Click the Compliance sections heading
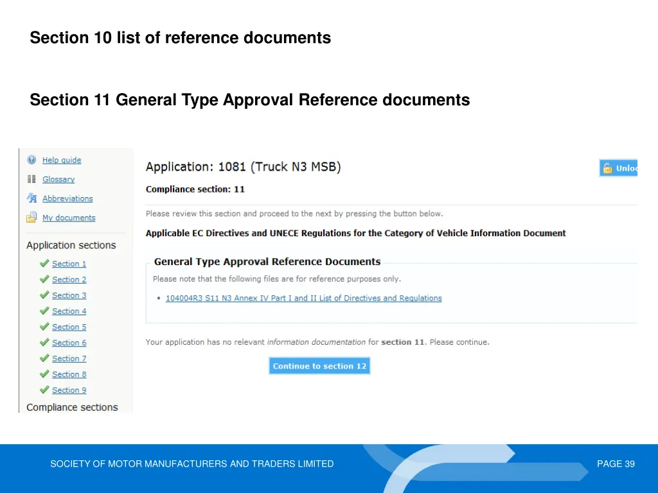The height and width of the screenshot is (493, 658). click(x=72, y=408)
